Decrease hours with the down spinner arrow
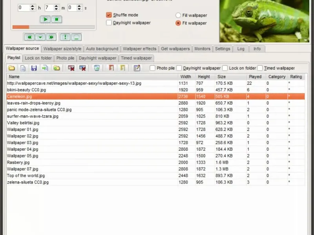This screenshot has width=314, height=235. point(33,9)
